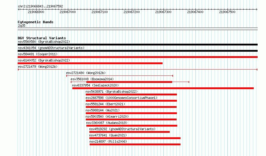Click the red bar of nsv5903540
The width and height of the screenshot is (266, 156).
coord(131,119)
